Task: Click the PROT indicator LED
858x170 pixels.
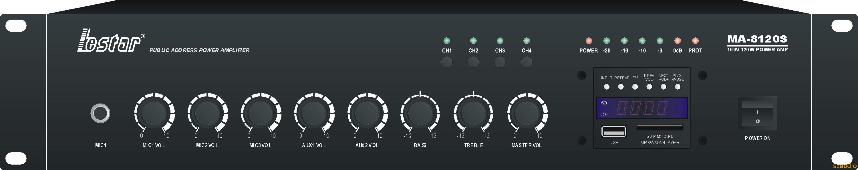Action: [x=695, y=41]
